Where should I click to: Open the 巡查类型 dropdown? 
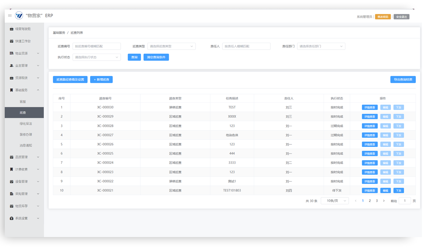coord(171,46)
